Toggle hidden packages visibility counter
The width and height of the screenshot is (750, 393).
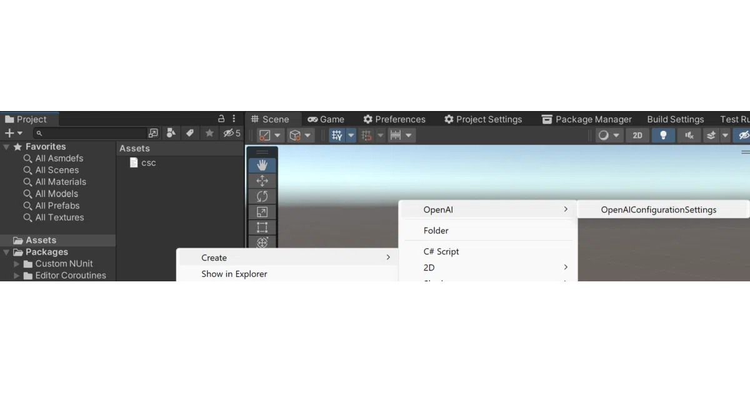click(231, 133)
